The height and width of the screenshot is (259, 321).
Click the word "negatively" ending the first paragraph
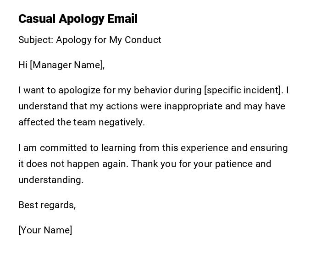click(122, 122)
